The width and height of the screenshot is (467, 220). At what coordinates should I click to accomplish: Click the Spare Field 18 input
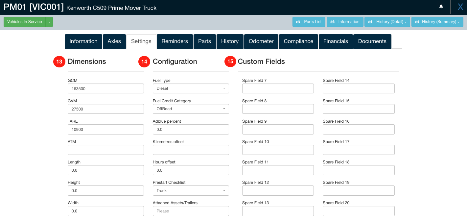pyautogui.click(x=359, y=170)
